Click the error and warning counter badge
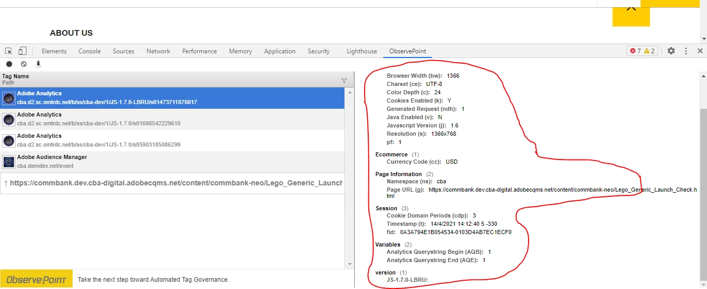Screen dimensions: 707x289 tap(642, 51)
